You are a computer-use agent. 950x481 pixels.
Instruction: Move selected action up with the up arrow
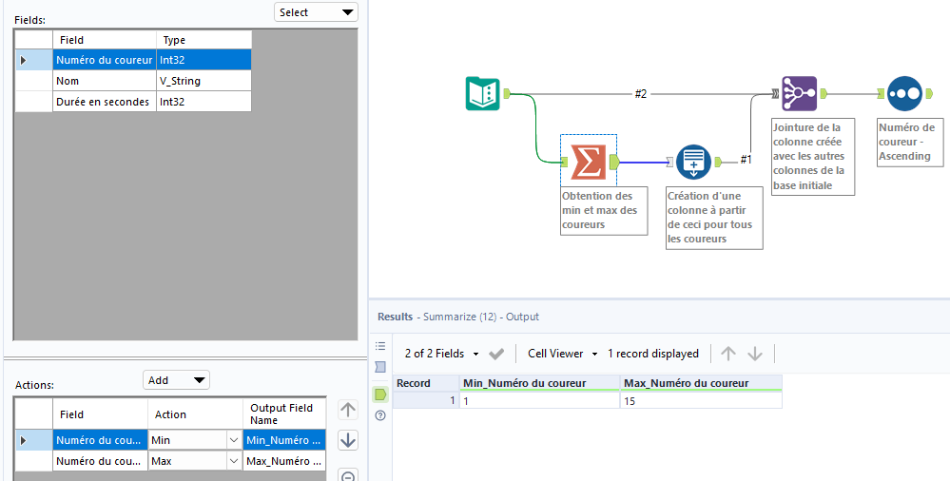point(348,410)
